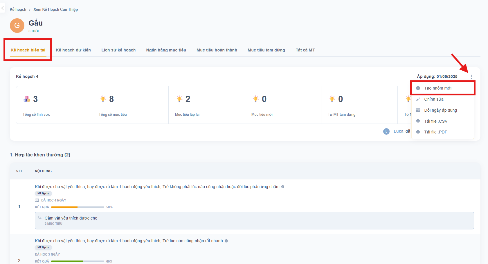Choose Chỉnh sửa in the dropdown menu
This screenshot has width=488, height=264.
[434, 99]
